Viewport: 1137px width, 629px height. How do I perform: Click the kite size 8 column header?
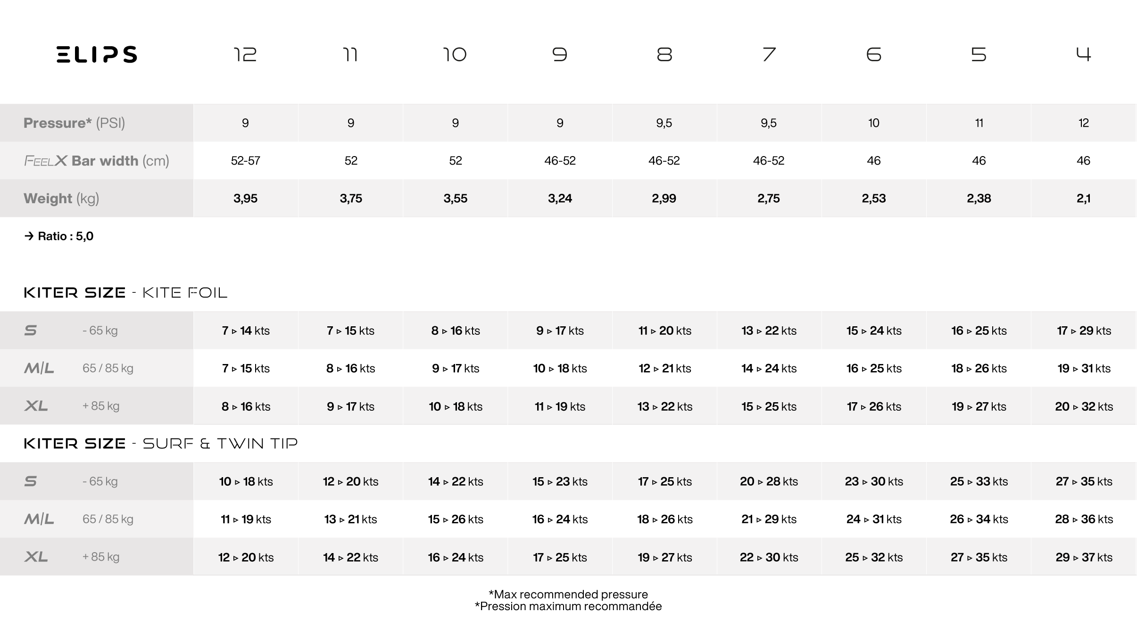point(664,55)
